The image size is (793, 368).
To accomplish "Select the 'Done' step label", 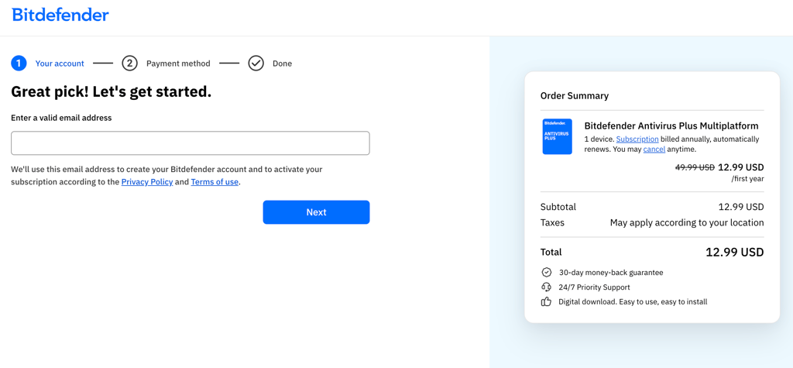I will coord(282,64).
